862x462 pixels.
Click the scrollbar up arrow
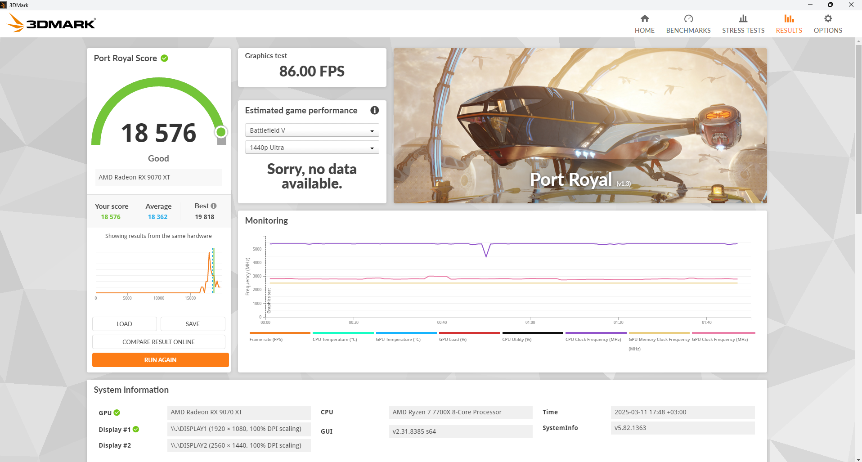pyautogui.click(x=858, y=41)
